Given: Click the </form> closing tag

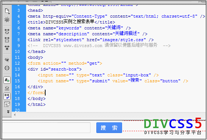Looking at the screenshot, I should [x=36, y=93].
